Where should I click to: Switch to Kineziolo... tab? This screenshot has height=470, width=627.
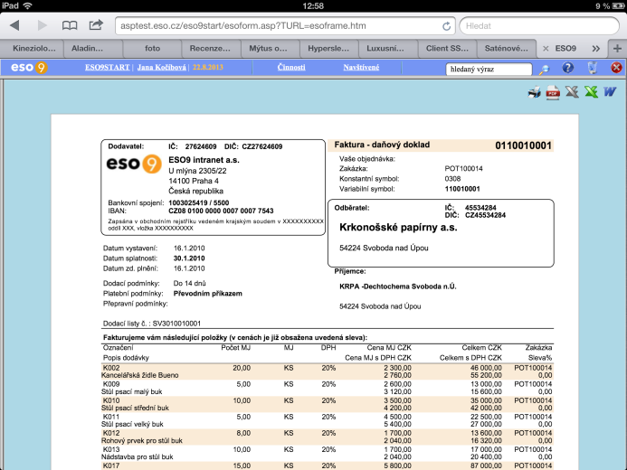[x=34, y=49]
